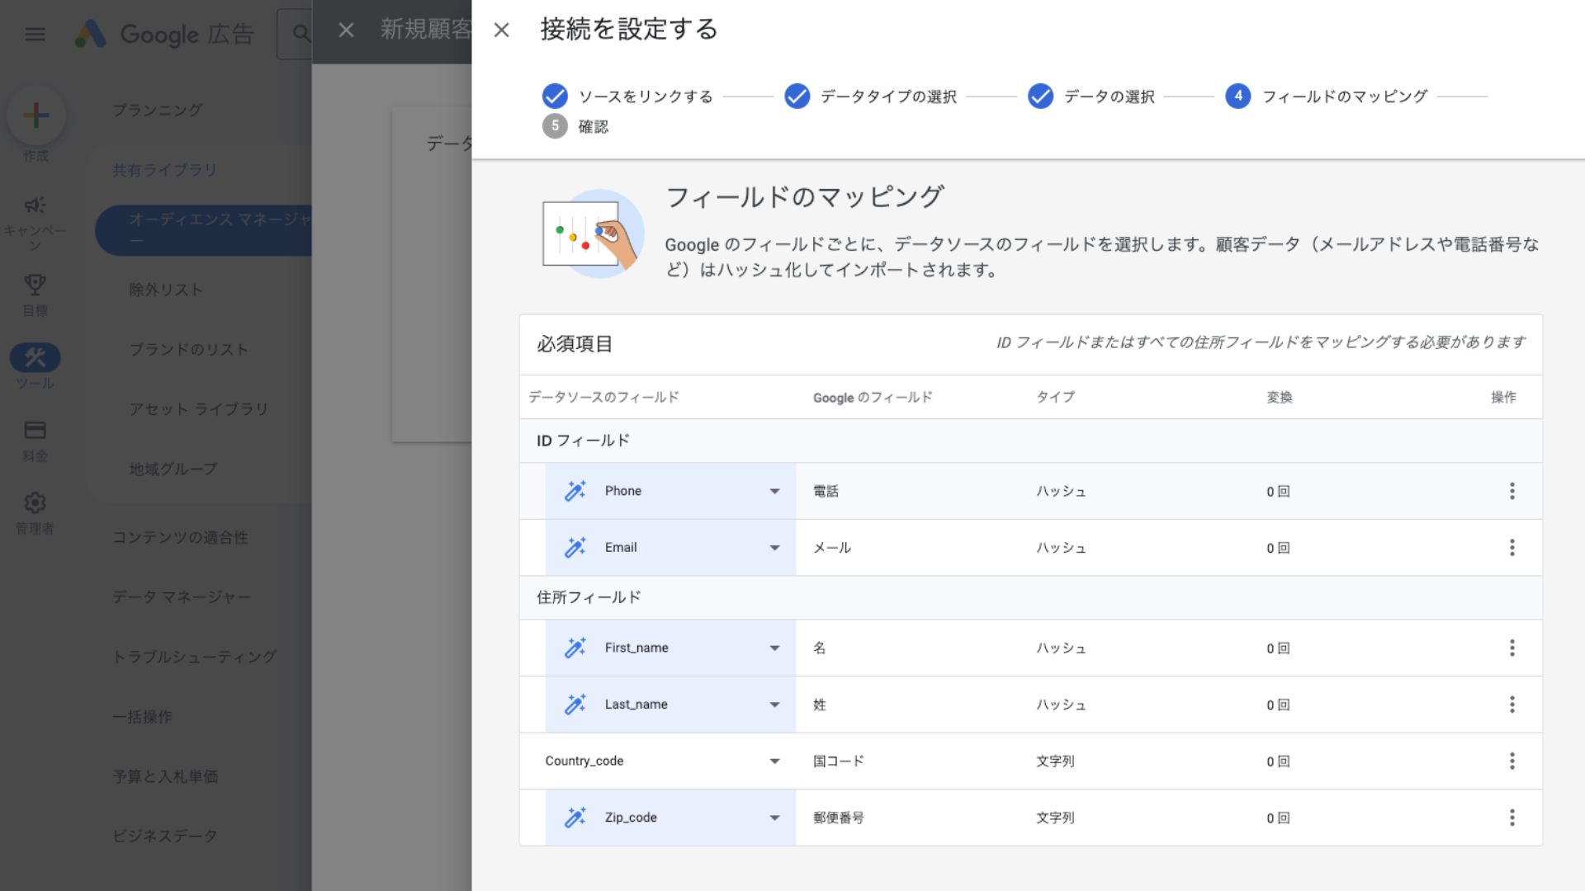
Task: Click the magic wand icon for Email
Action: coord(575,547)
